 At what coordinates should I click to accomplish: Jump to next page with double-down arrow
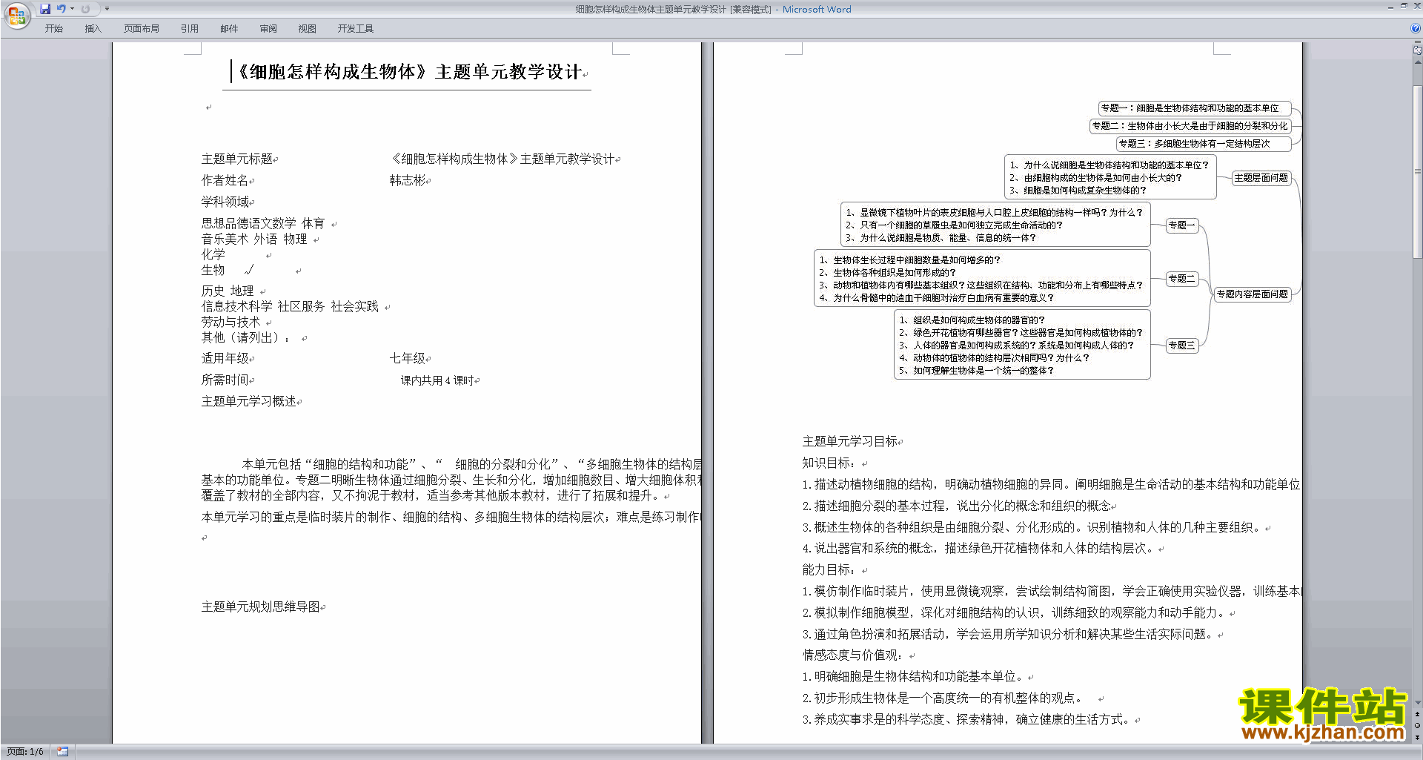click(x=1418, y=737)
